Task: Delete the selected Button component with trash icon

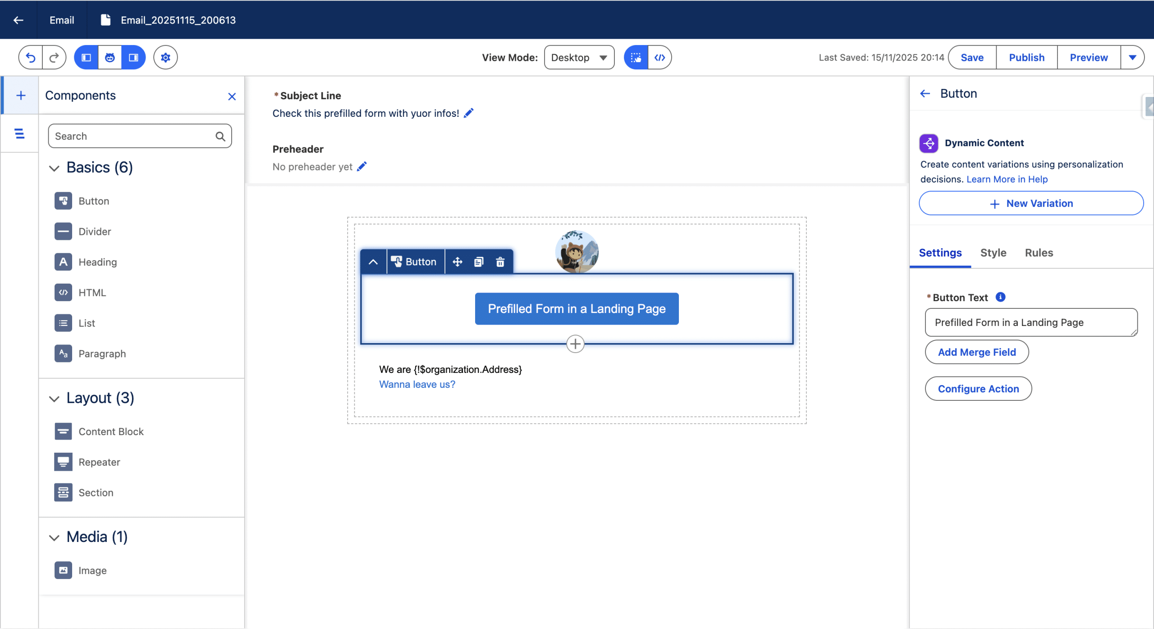Action: pyautogui.click(x=500, y=262)
